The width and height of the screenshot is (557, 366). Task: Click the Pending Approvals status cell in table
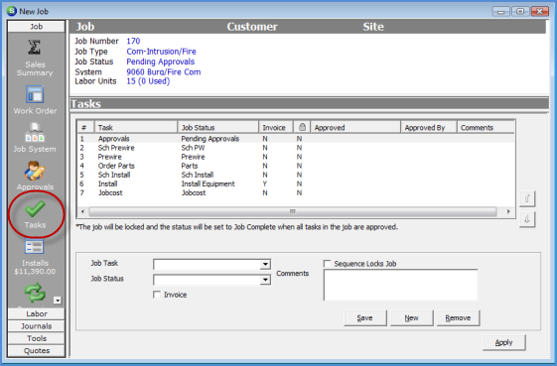pyautogui.click(x=210, y=139)
